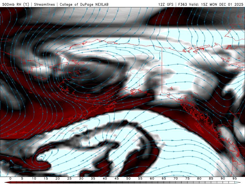
Task: Click the '500mb RH (%)' title text
Action: (x=16, y=4)
